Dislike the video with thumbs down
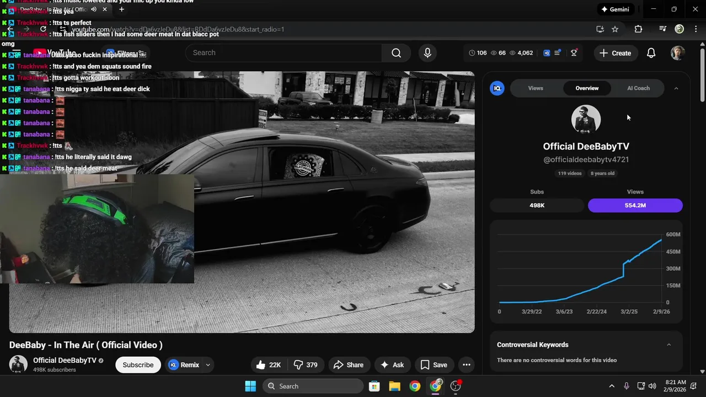The height and width of the screenshot is (397, 706). 306,365
